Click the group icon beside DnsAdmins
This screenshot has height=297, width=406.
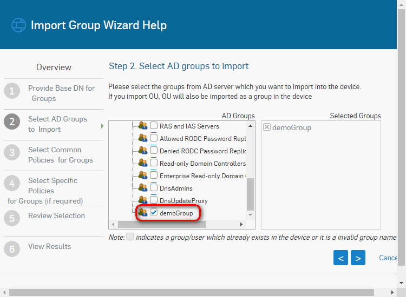[x=143, y=188]
